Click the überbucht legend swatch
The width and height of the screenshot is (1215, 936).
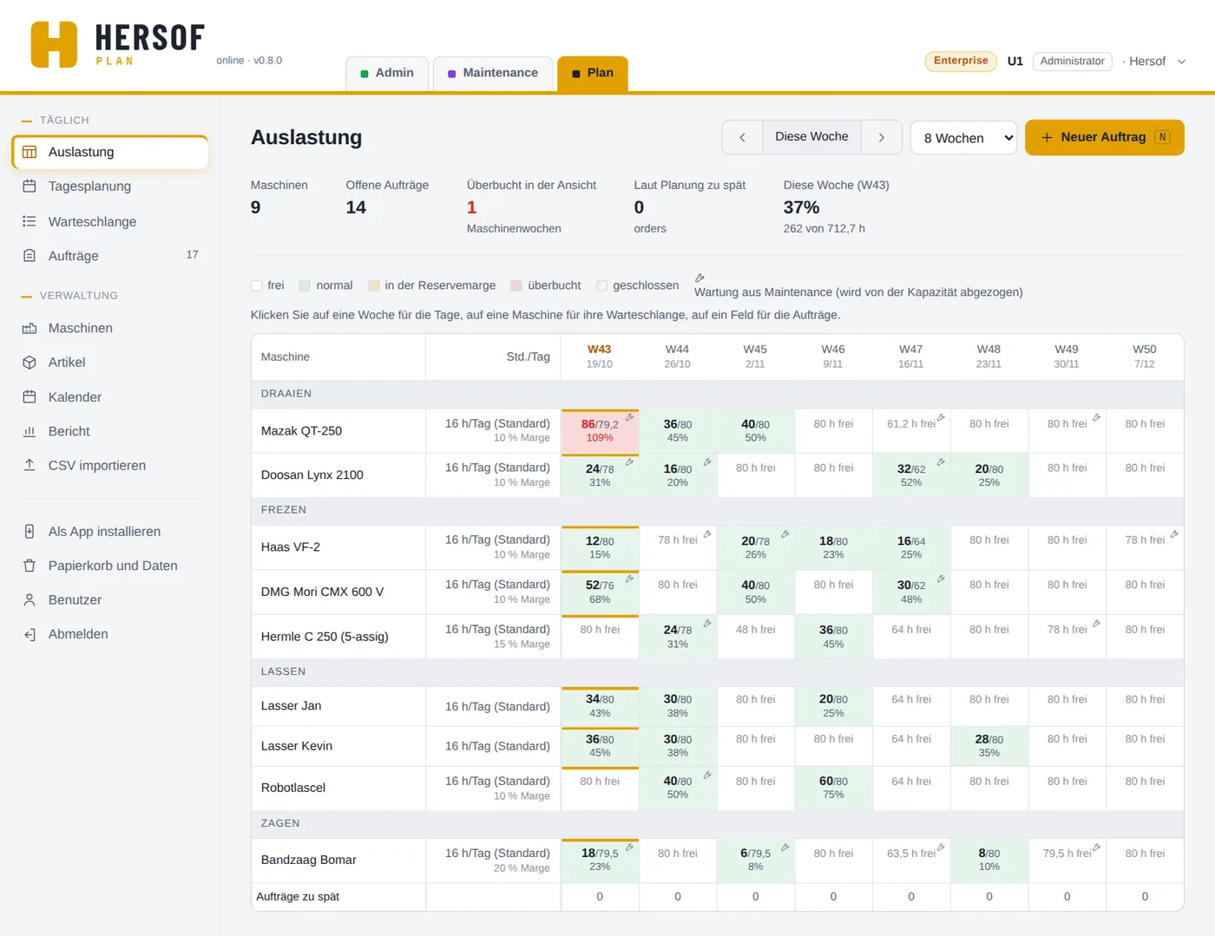pos(516,285)
